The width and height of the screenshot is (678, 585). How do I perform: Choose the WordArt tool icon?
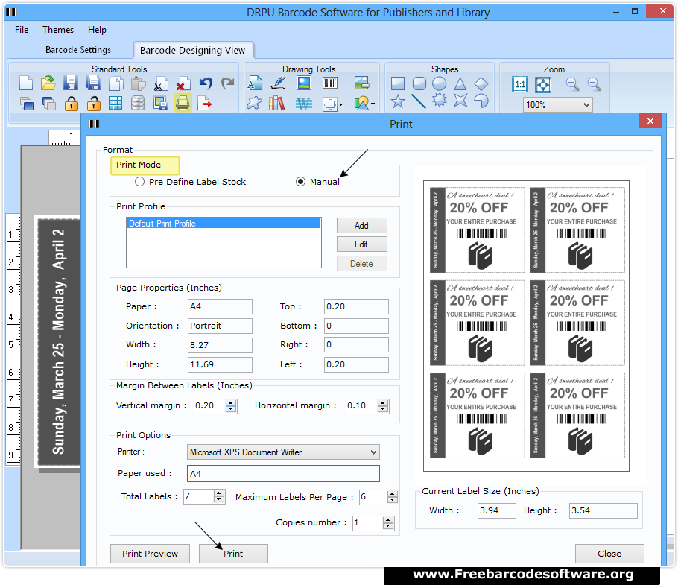point(304,104)
